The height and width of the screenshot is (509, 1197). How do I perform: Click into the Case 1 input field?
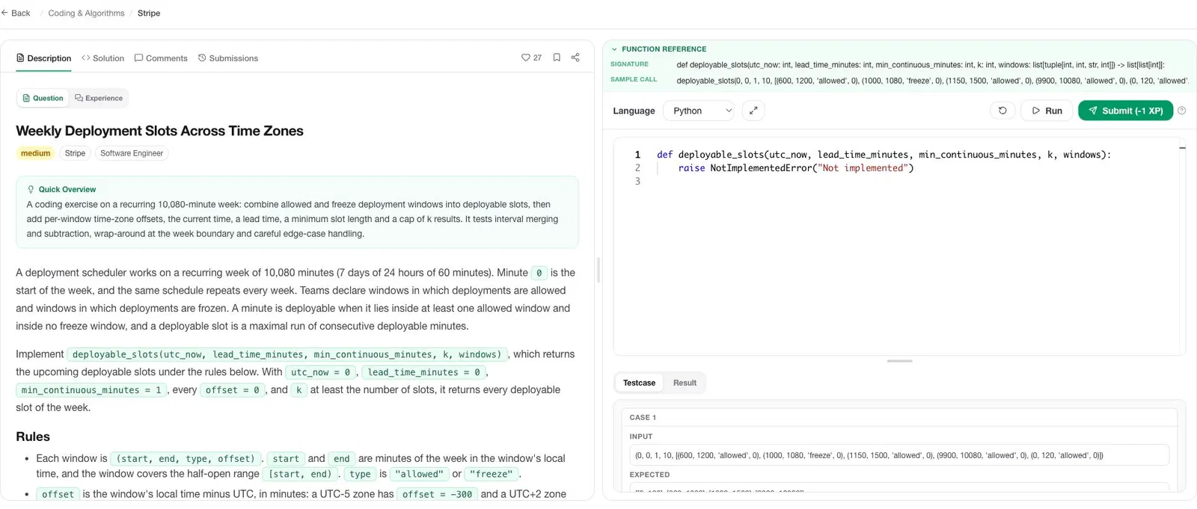point(899,455)
